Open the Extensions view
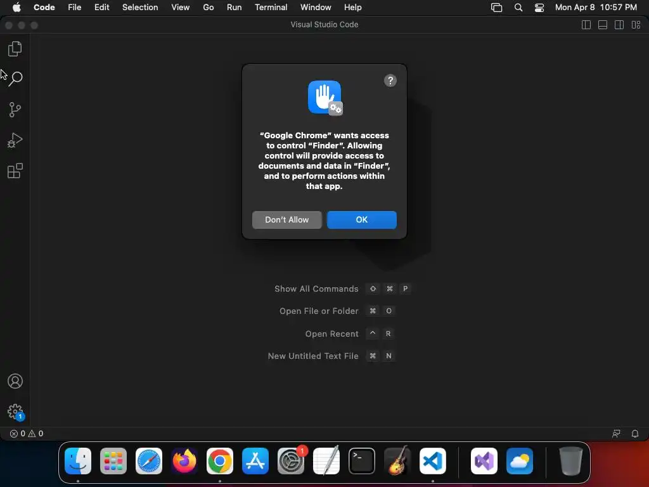649x487 pixels. [15, 171]
